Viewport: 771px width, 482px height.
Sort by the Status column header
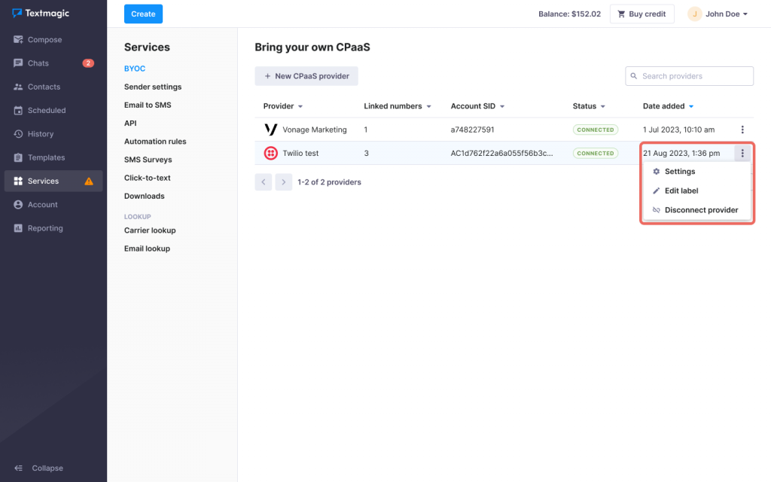click(x=589, y=106)
